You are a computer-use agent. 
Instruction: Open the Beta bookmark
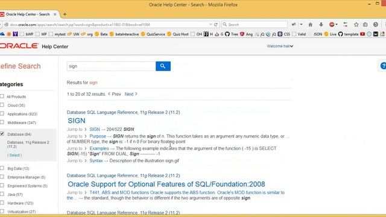101,34
